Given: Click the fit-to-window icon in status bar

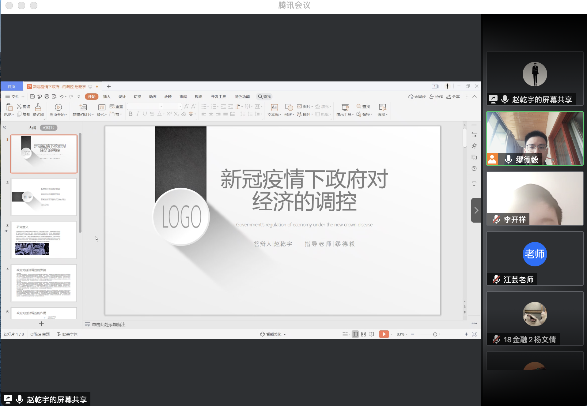Looking at the screenshot, I should point(474,334).
